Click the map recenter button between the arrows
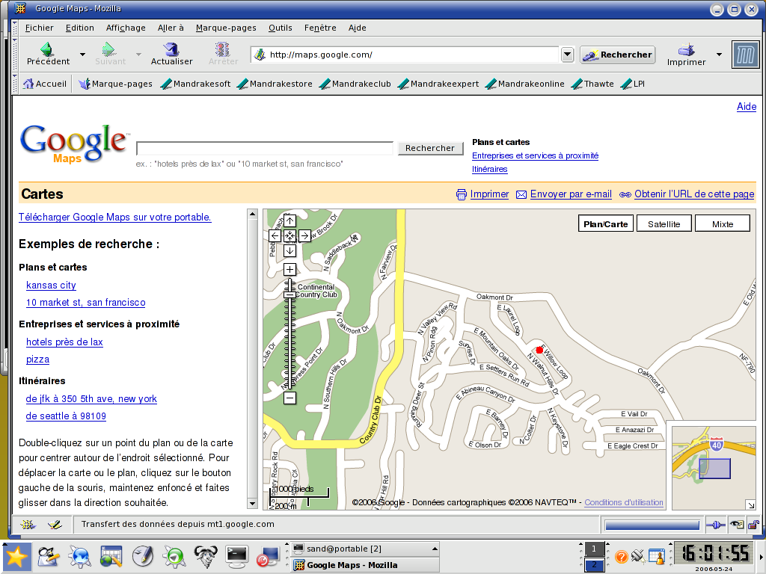Viewport: 766px width, 574px height. (289, 235)
